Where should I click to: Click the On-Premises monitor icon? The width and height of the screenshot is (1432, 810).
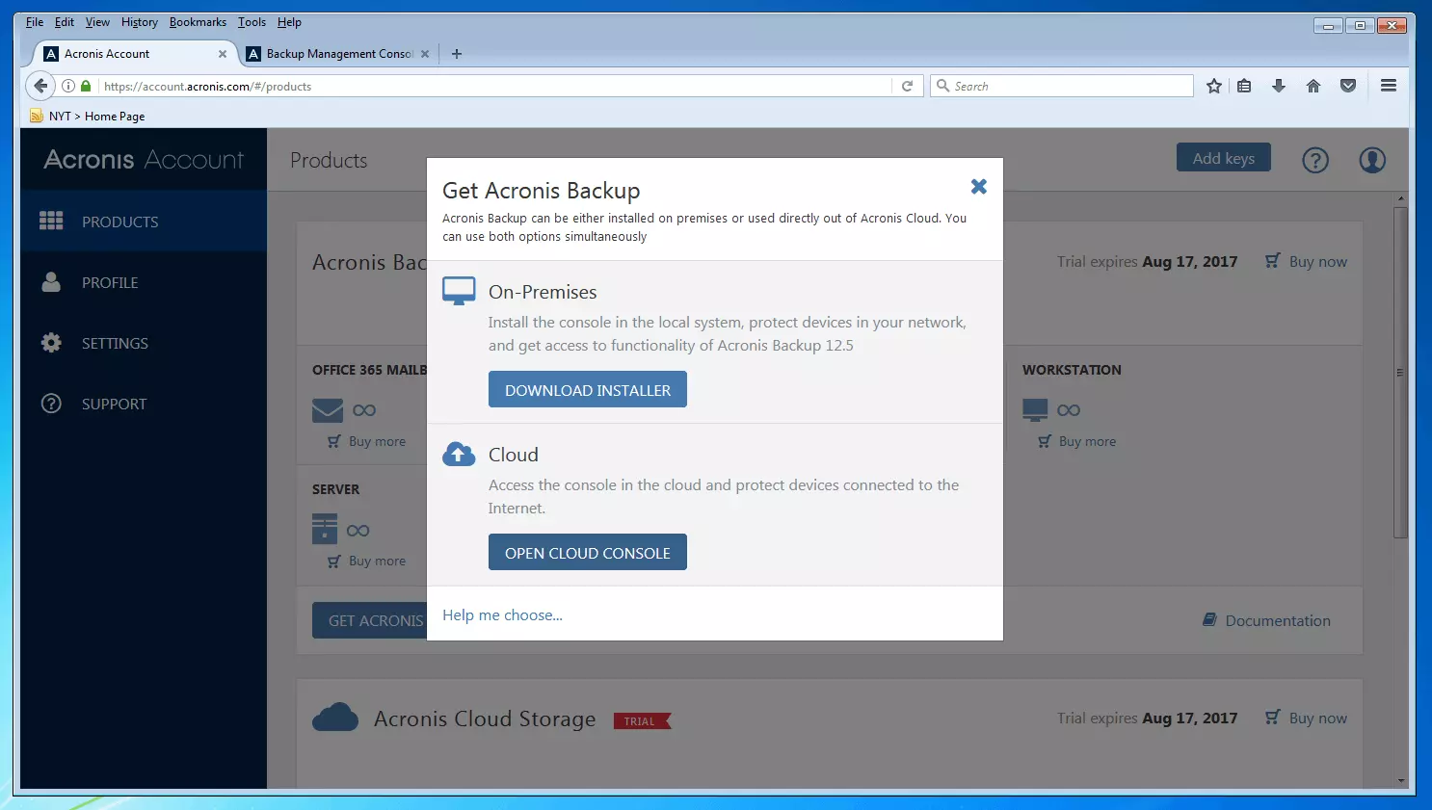click(459, 291)
